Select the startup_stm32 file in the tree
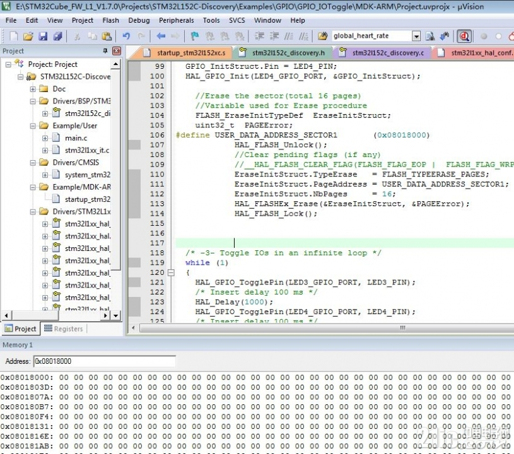 [88, 200]
